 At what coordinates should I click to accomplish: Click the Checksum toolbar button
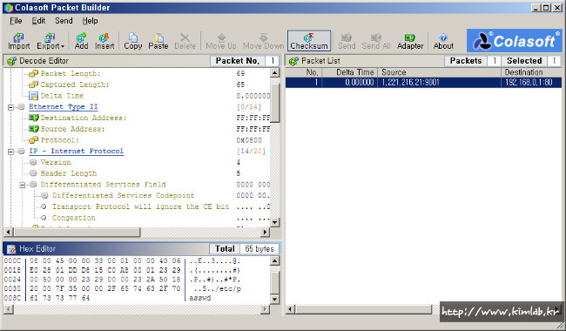(309, 40)
